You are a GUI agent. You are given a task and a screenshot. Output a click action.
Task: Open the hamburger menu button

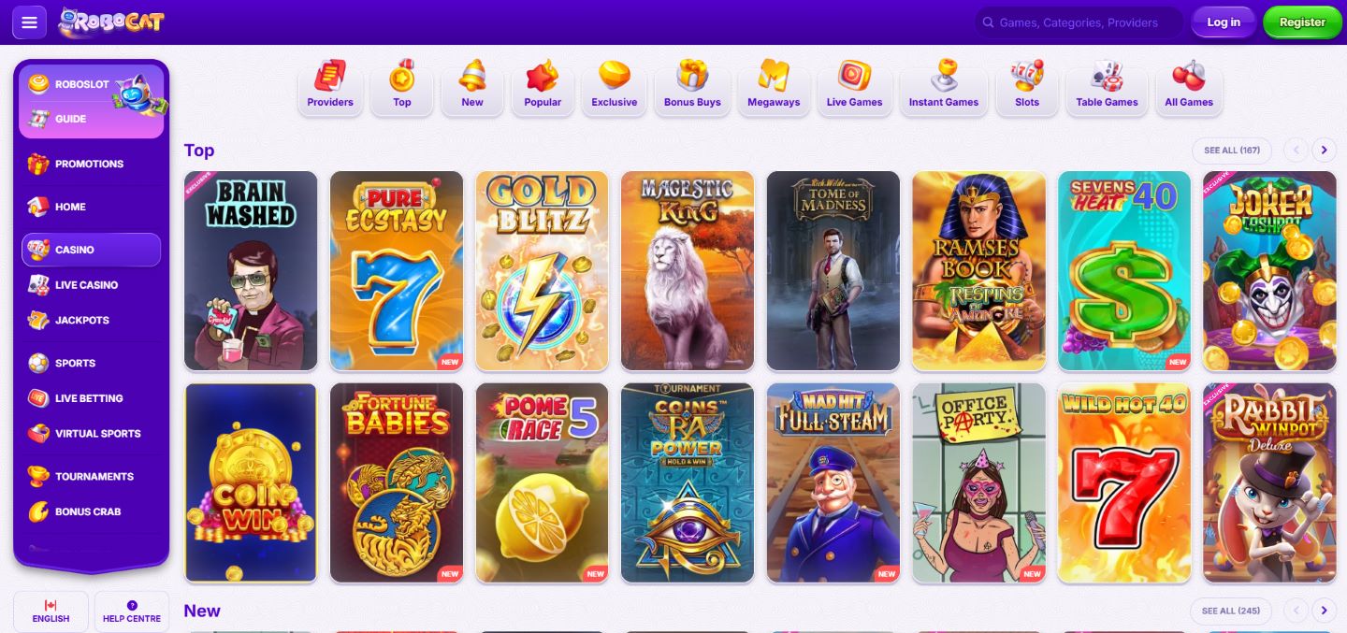pyautogui.click(x=29, y=22)
